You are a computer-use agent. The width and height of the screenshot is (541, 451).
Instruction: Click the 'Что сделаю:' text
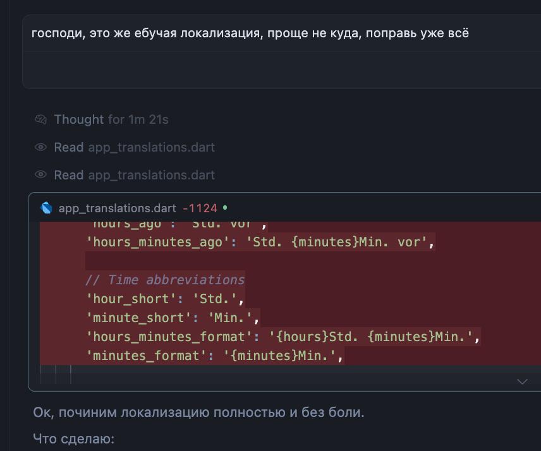74,439
